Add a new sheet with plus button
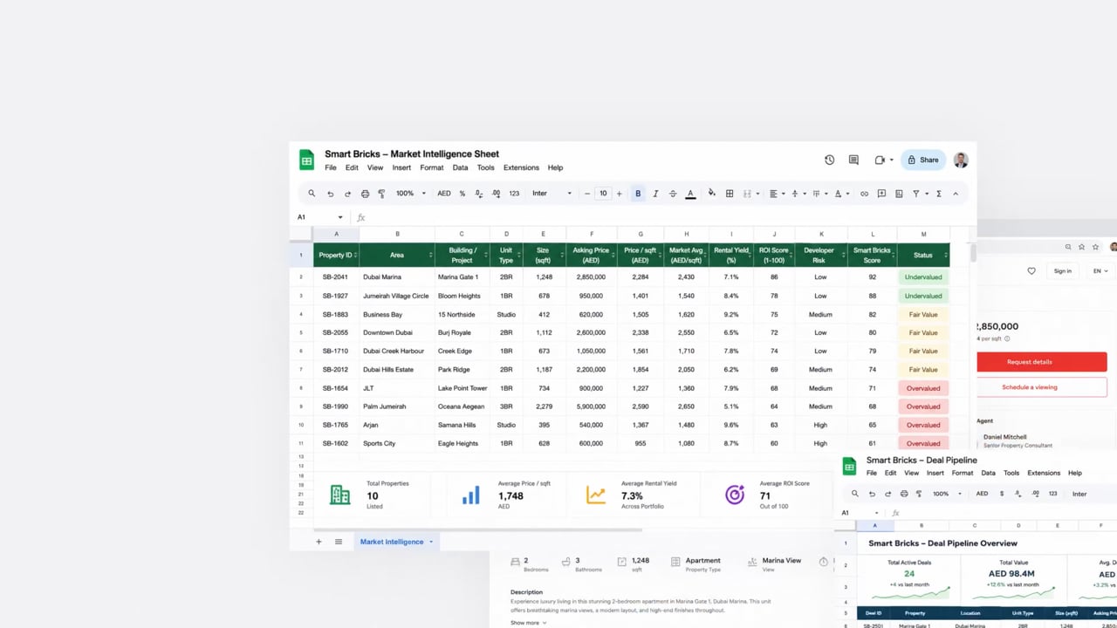This screenshot has width=1117, height=628. tap(319, 542)
